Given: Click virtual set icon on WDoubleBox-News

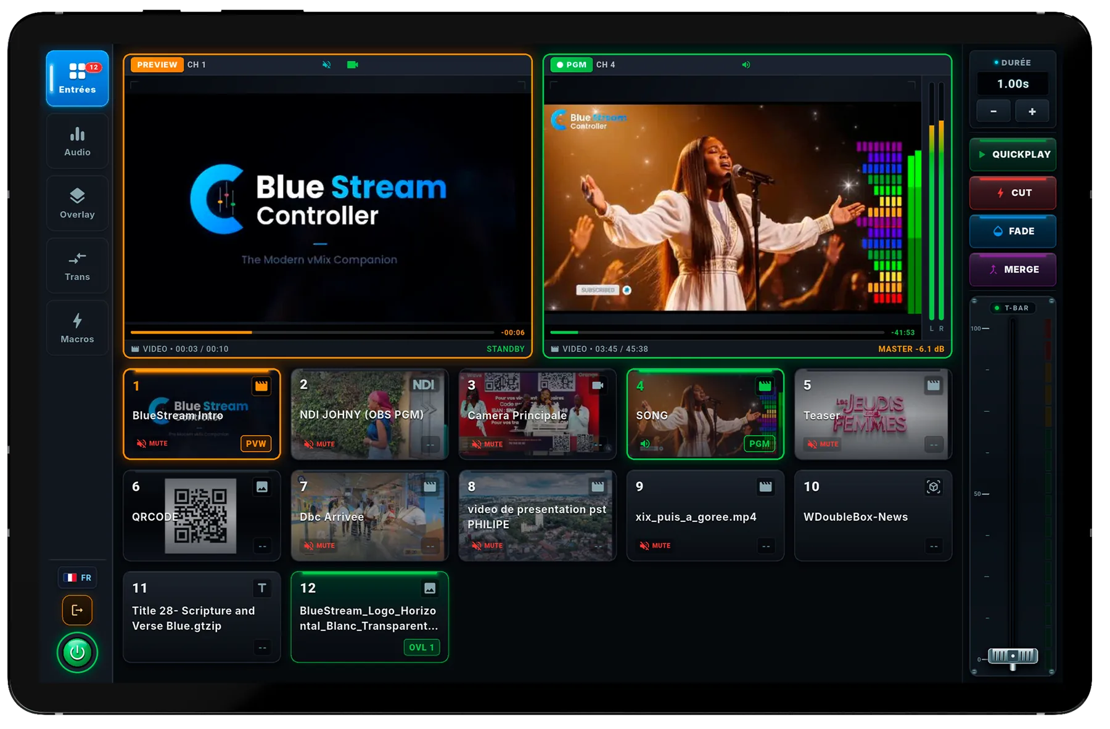Looking at the screenshot, I should (933, 487).
